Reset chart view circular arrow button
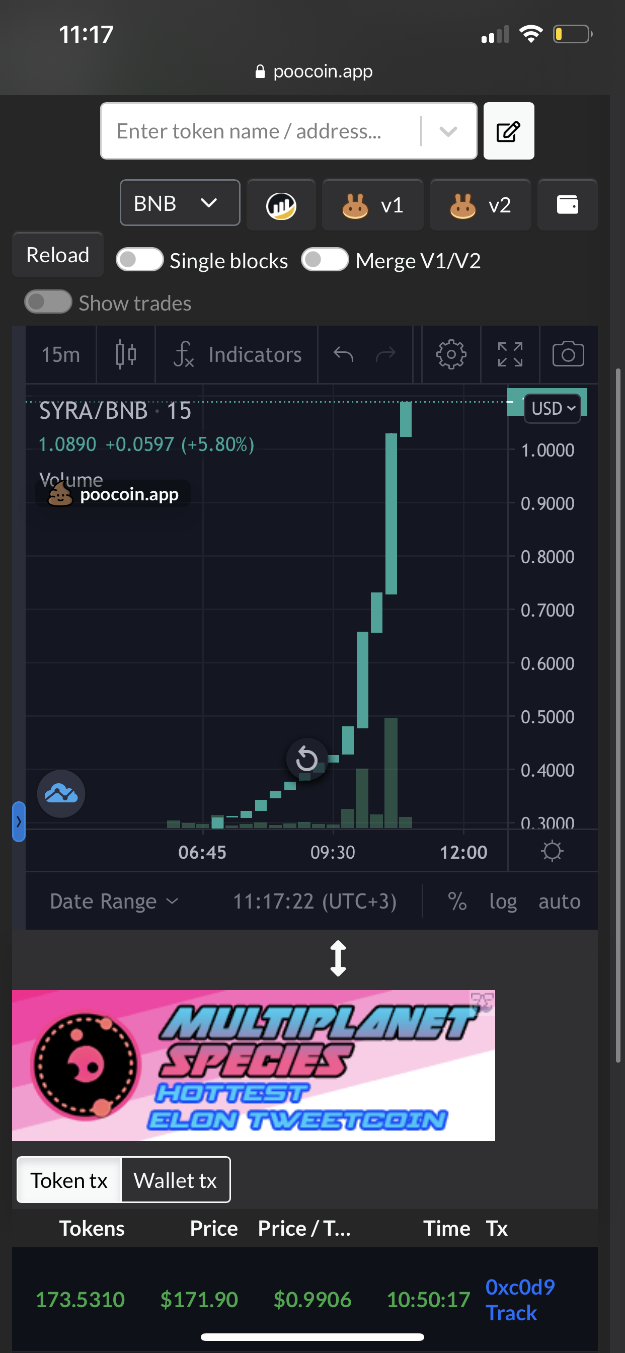Image resolution: width=625 pixels, height=1353 pixels. pyautogui.click(x=307, y=759)
